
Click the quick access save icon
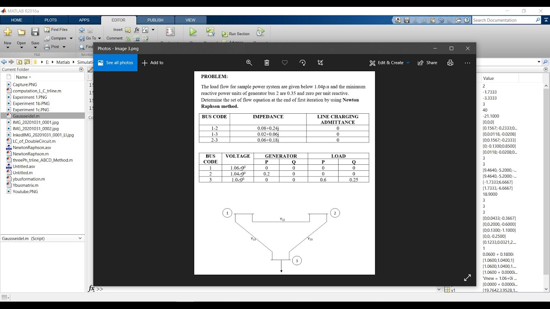point(407,20)
